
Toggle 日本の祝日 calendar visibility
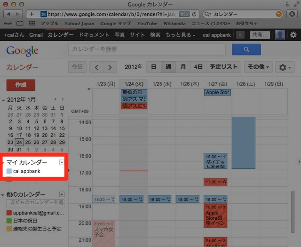[9, 221]
